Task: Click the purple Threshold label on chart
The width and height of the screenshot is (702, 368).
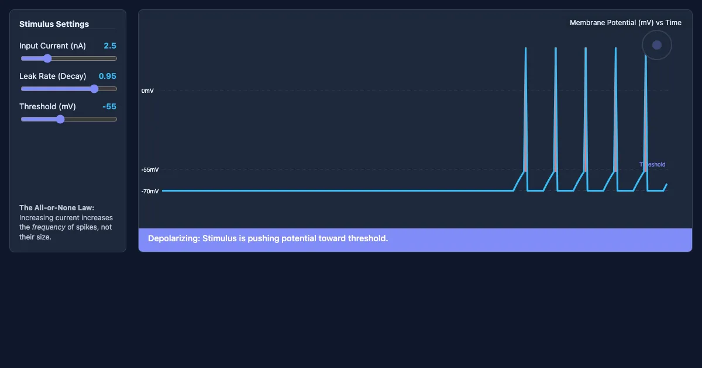Action: pyautogui.click(x=652, y=165)
